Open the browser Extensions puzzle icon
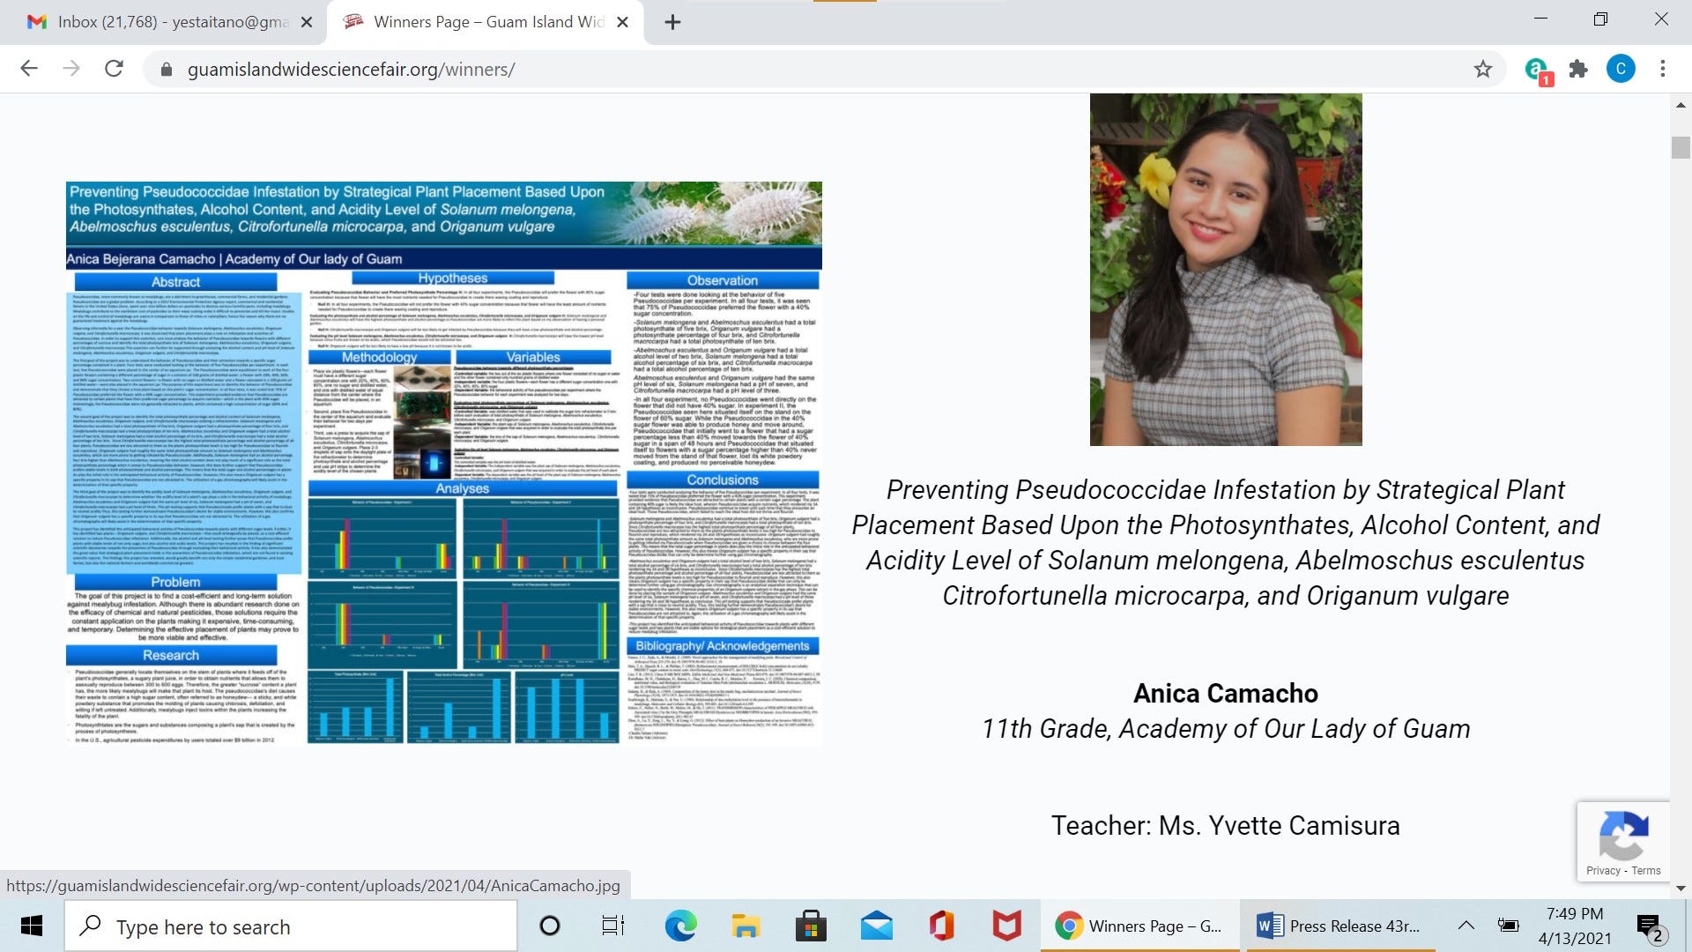1692x952 pixels. click(1578, 69)
